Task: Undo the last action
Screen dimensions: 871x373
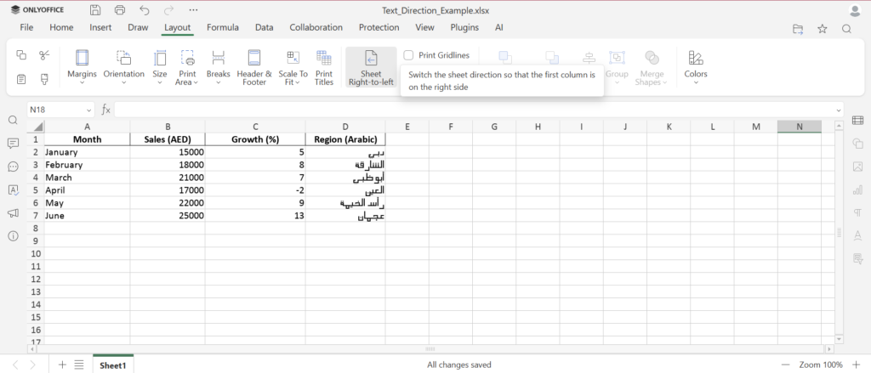Action: click(x=145, y=10)
